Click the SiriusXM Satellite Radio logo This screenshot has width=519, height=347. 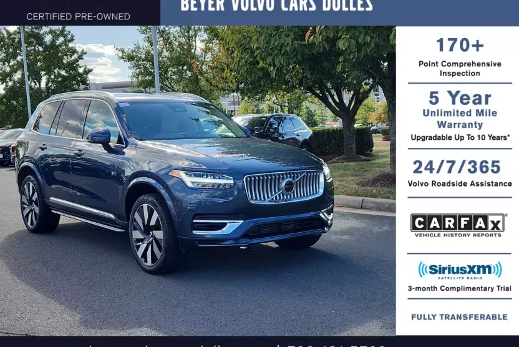click(x=460, y=270)
